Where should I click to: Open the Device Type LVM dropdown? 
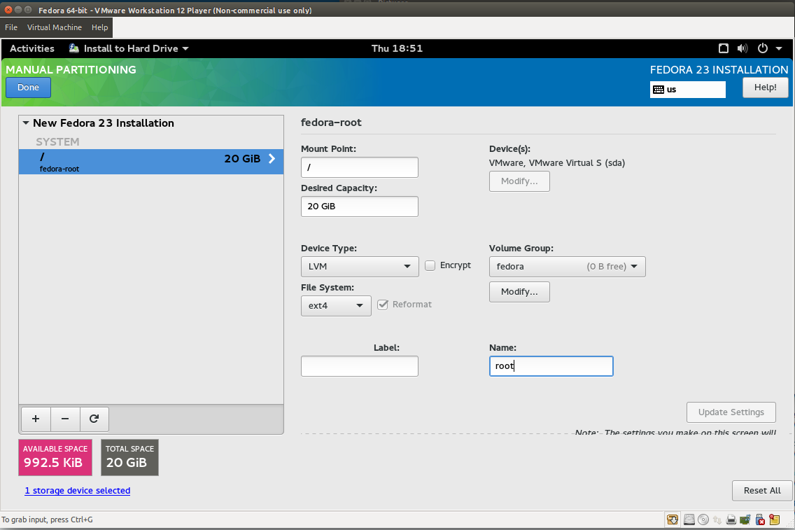coord(360,266)
